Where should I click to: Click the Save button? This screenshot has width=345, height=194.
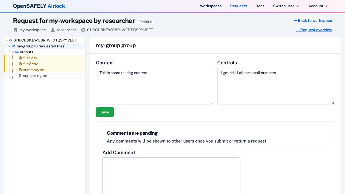(x=105, y=112)
